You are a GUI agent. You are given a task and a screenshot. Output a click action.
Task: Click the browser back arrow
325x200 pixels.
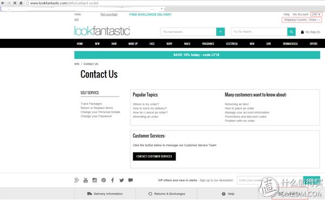pos(3,3)
